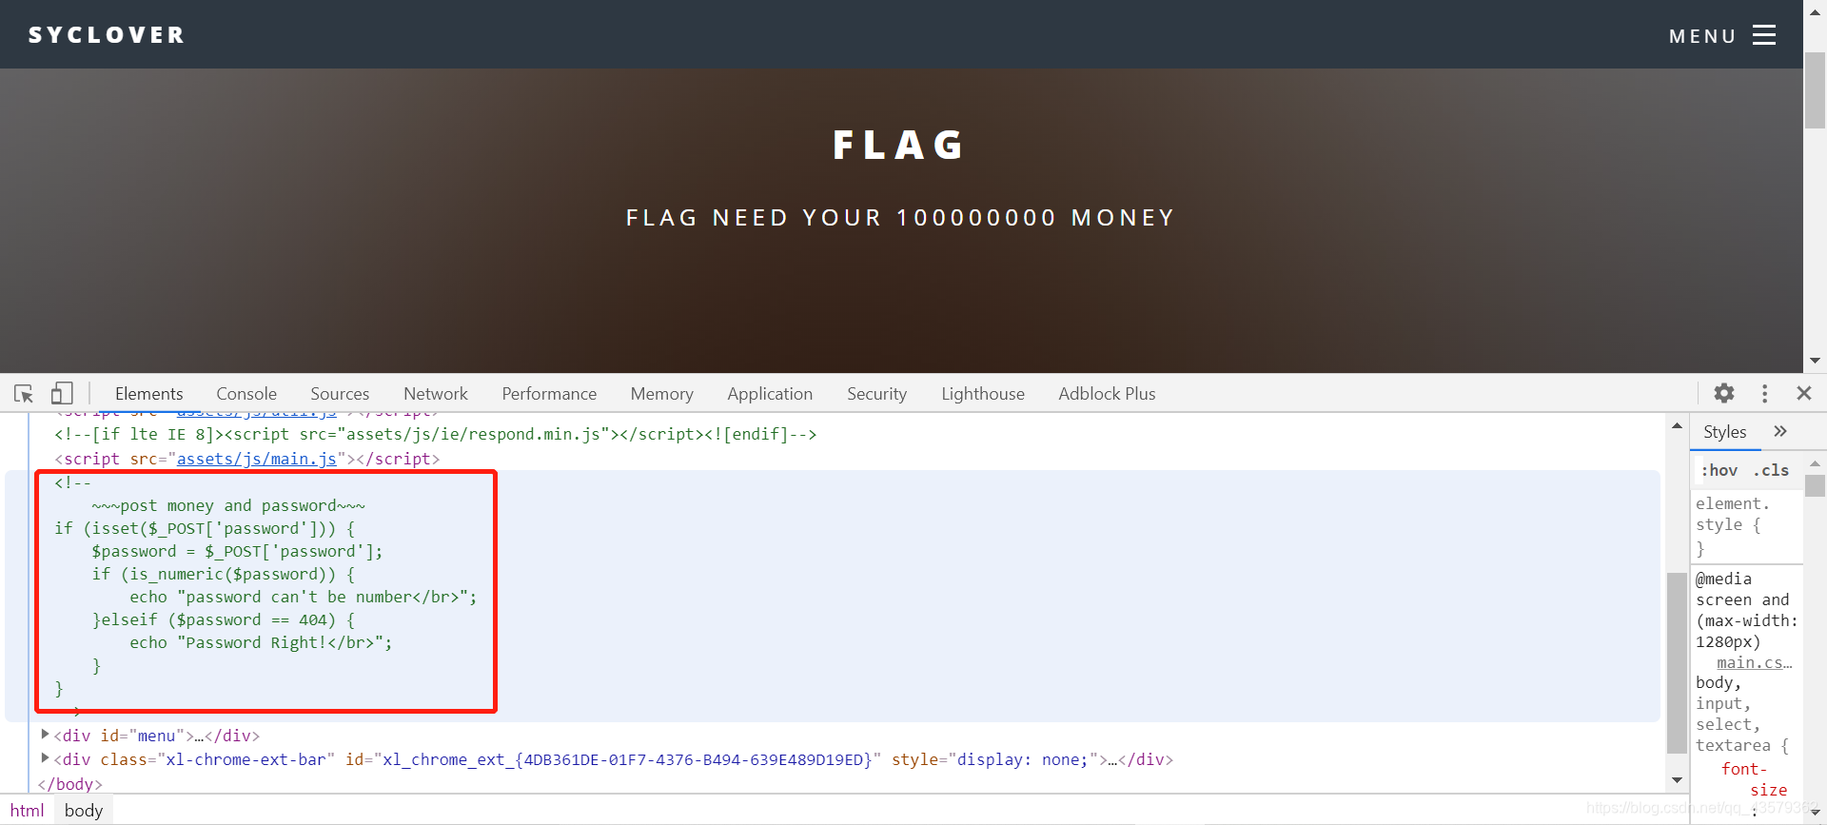
Task: Open the Adblock Plus tab
Action: pyautogui.click(x=1107, y=393)
